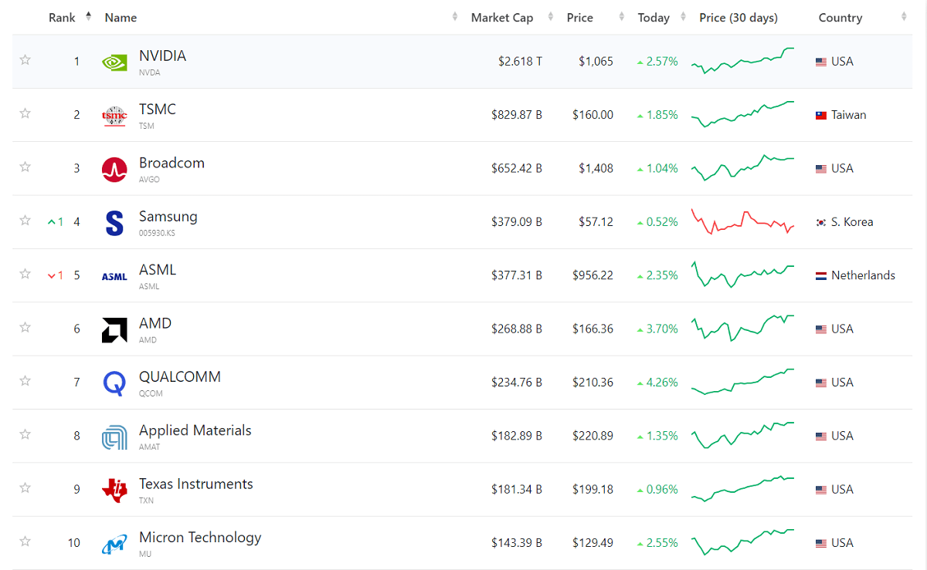Image resolution: width=927 pixels, height=570 pixels.
Task: Click the QUALCOMM Q logo
Action: click(114, 383)
